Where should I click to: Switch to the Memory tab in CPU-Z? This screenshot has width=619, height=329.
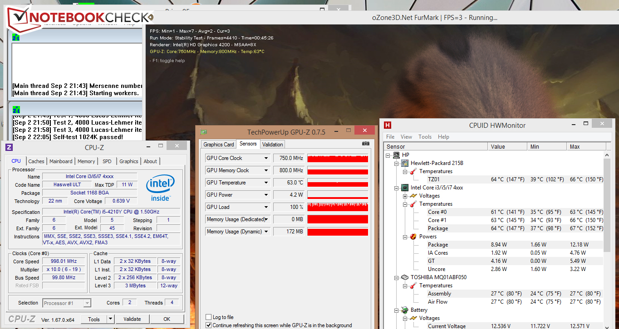click(86, 161)
